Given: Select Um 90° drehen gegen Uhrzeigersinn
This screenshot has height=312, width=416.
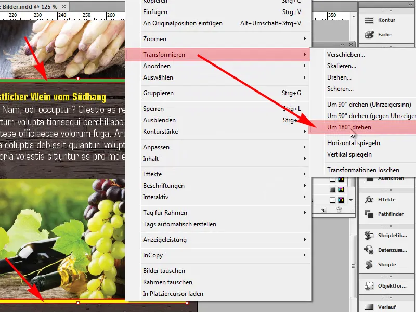Looking at the screenshot, I should [x=363, y=116].
